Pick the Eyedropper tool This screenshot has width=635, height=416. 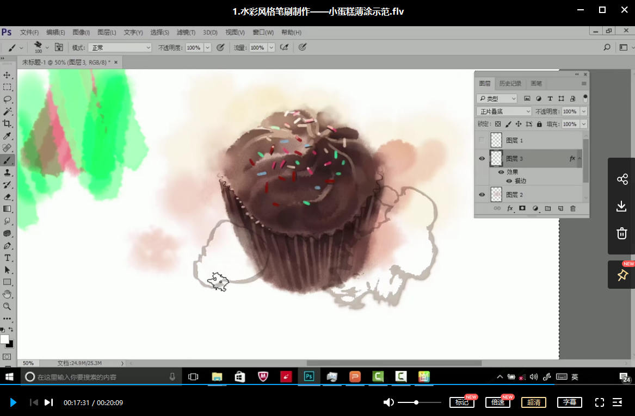tap(7, 135)
